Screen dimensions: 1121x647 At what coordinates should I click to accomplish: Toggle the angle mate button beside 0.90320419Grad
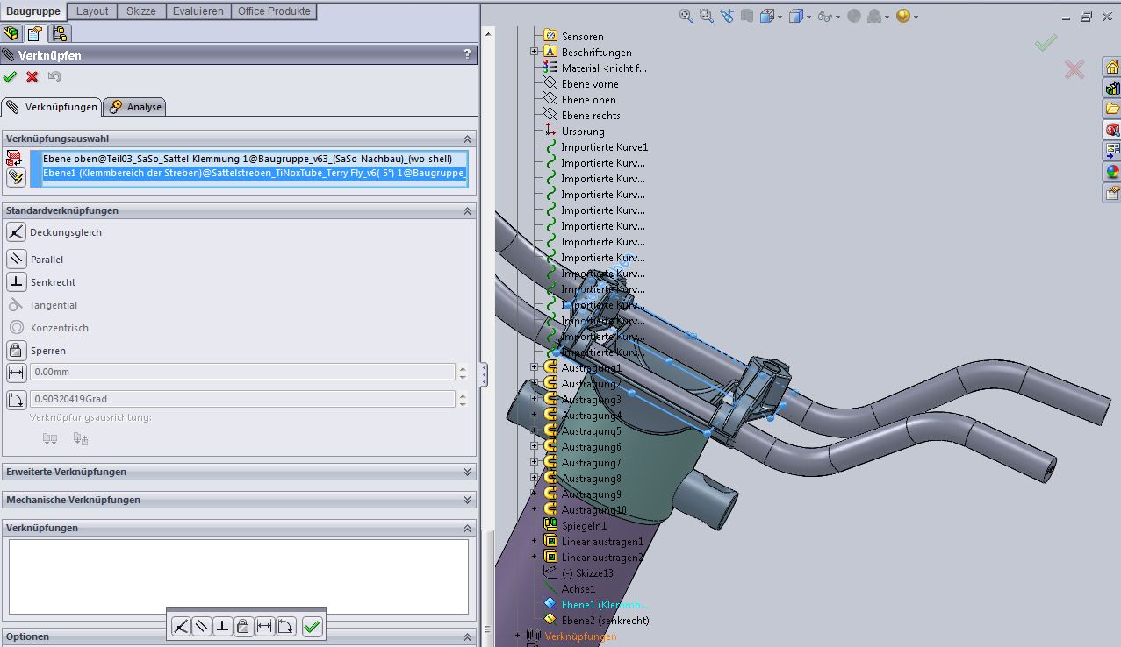point(16,400)
